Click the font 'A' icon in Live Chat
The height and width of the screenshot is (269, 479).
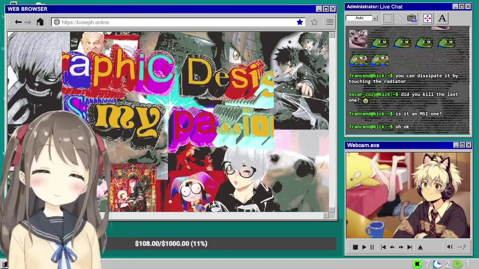pos(442,18)
